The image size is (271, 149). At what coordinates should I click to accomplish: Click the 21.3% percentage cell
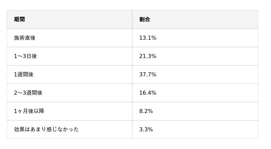tap(148, 56)
